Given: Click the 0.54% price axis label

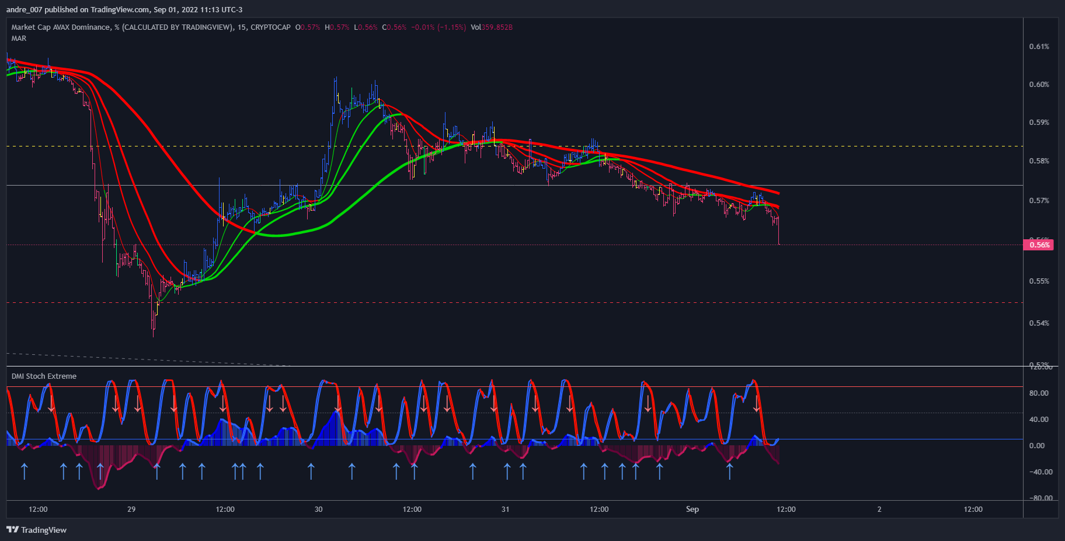Looking at the screenshot, I should pos(1039,323).
